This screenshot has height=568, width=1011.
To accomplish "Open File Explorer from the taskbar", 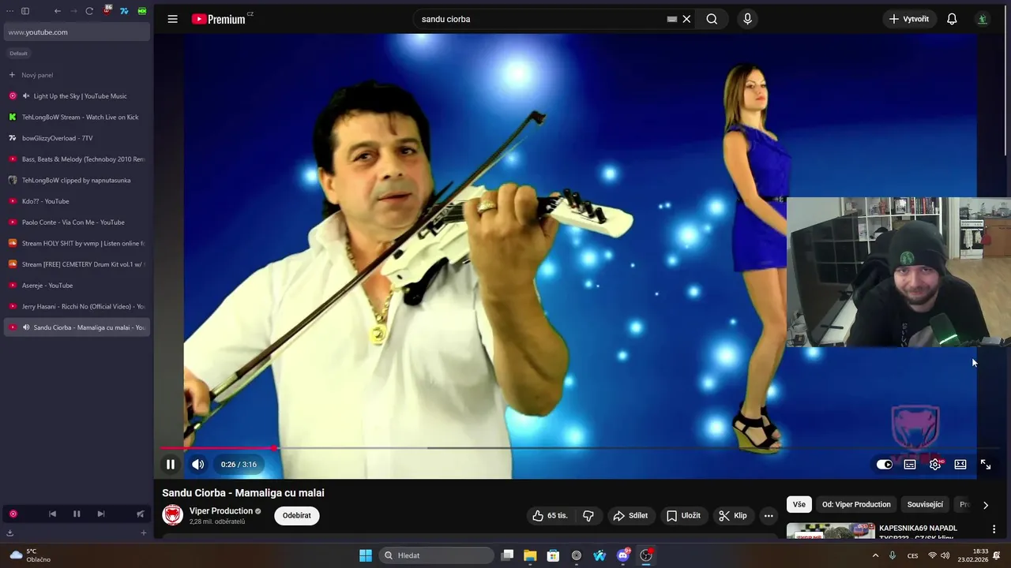I will click(530, 555).
